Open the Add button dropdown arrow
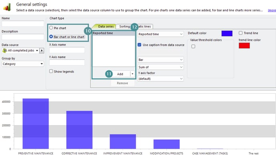The image size is (276, 155). (x=132, y=74)
